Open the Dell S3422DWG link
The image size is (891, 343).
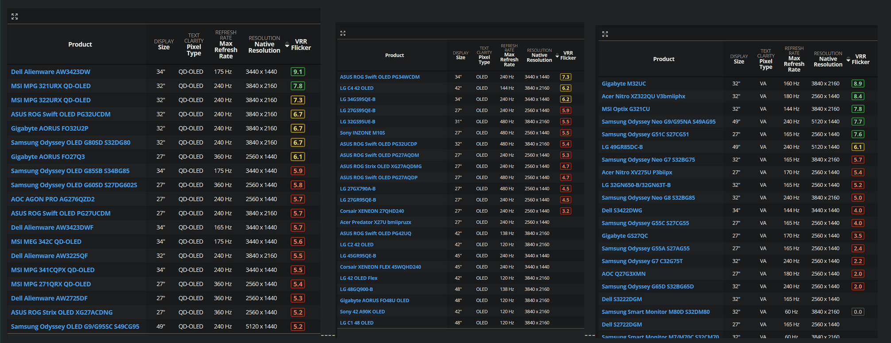pyautogui.click(x=622, y=210)
